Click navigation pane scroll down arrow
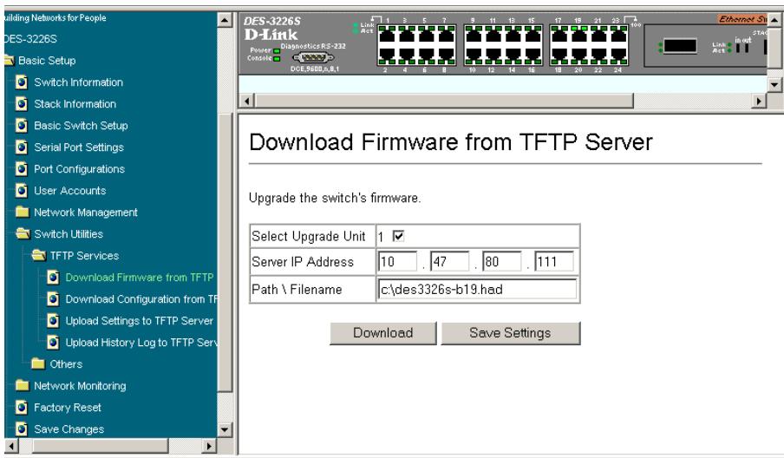This screenshot has height=458, width=784. point(225,429)
